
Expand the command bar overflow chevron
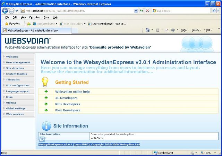tap(219, 28)
